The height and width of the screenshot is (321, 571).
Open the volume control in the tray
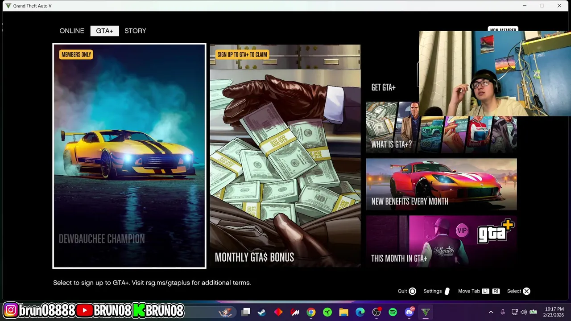[x=523, y=312]
